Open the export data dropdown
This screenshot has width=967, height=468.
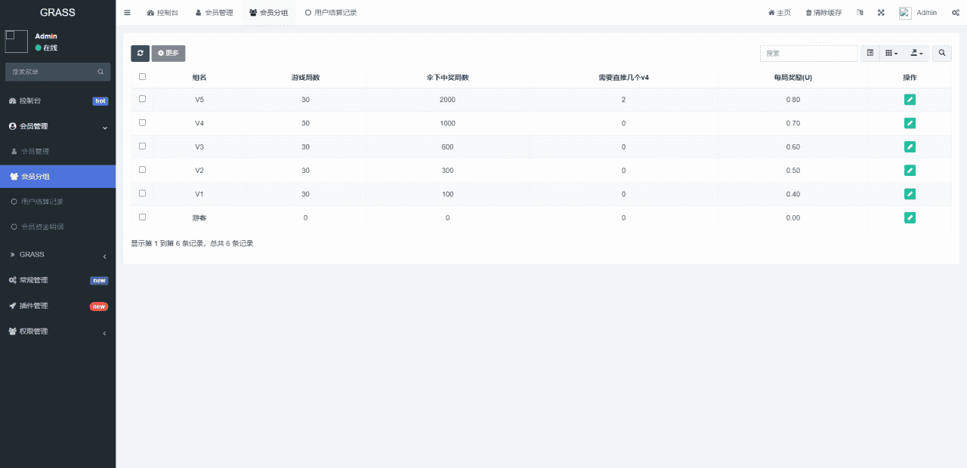point(916,53)
